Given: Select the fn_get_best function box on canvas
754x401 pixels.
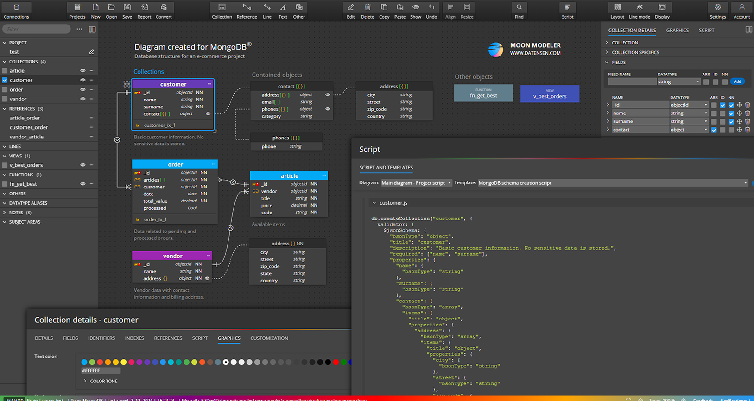Looking at the screenshot, I should pyautogui.click(x=483, y=93).
